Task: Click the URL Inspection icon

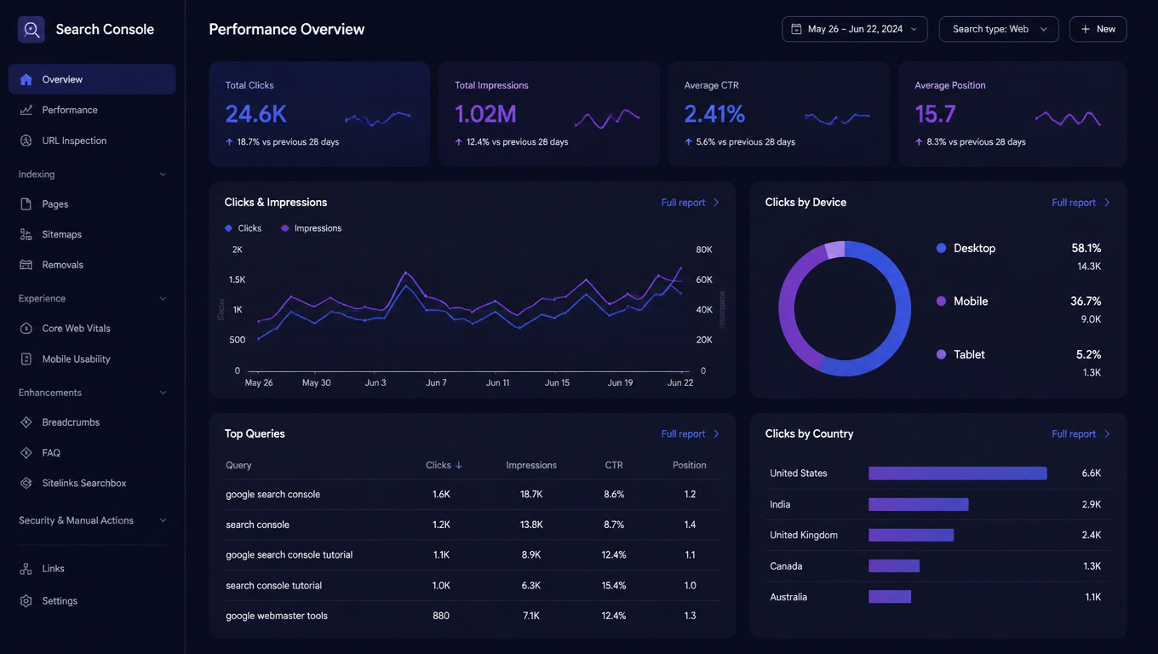Action: click(x=26, y=141)
